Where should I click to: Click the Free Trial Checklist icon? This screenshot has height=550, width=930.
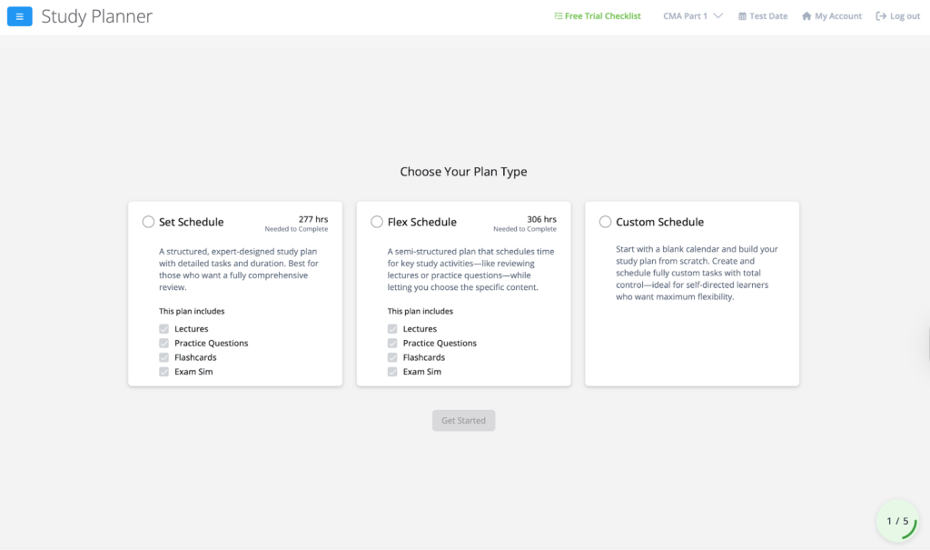pyautogui.click(x=557, y=15)
